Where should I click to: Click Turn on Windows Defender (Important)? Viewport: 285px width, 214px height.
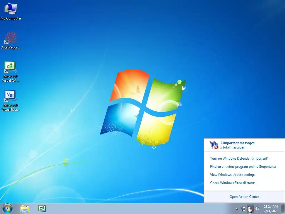pyautogui.click(x=239, y=159)
